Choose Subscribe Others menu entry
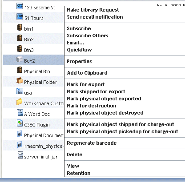 tap(88, 36)
